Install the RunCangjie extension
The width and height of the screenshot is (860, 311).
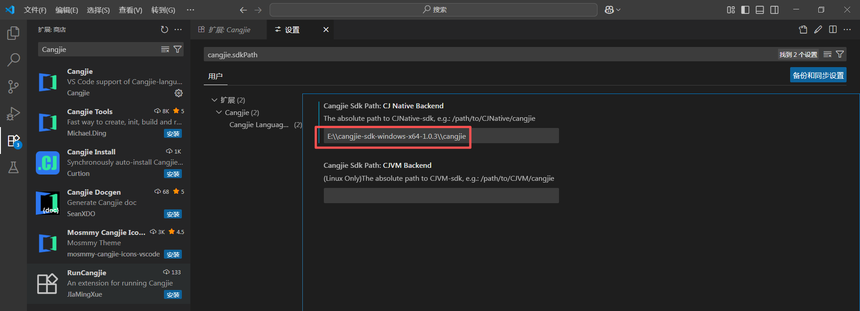pos(173,295)
